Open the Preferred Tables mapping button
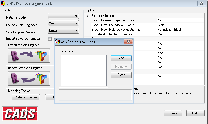208x124 pixels. pos(26,97)
